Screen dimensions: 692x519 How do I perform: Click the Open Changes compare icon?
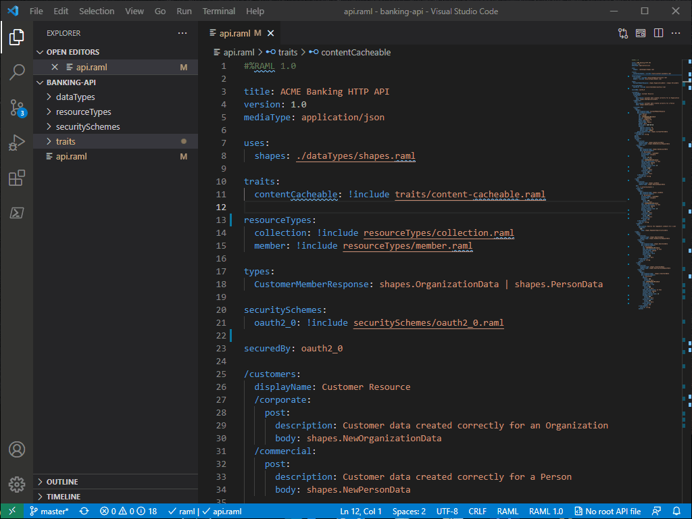[622, 33]
